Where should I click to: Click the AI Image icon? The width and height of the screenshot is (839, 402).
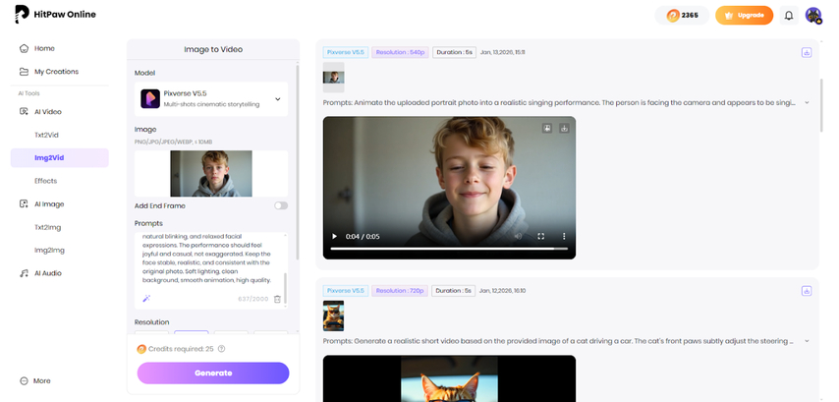pos(24,203)
